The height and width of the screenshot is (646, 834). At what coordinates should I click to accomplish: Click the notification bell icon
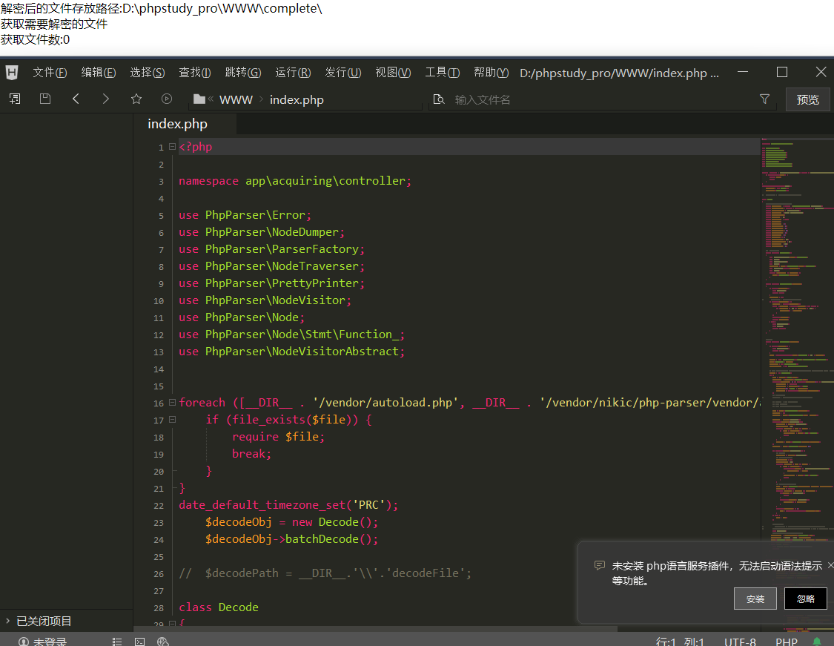click(x=816, y=642)
